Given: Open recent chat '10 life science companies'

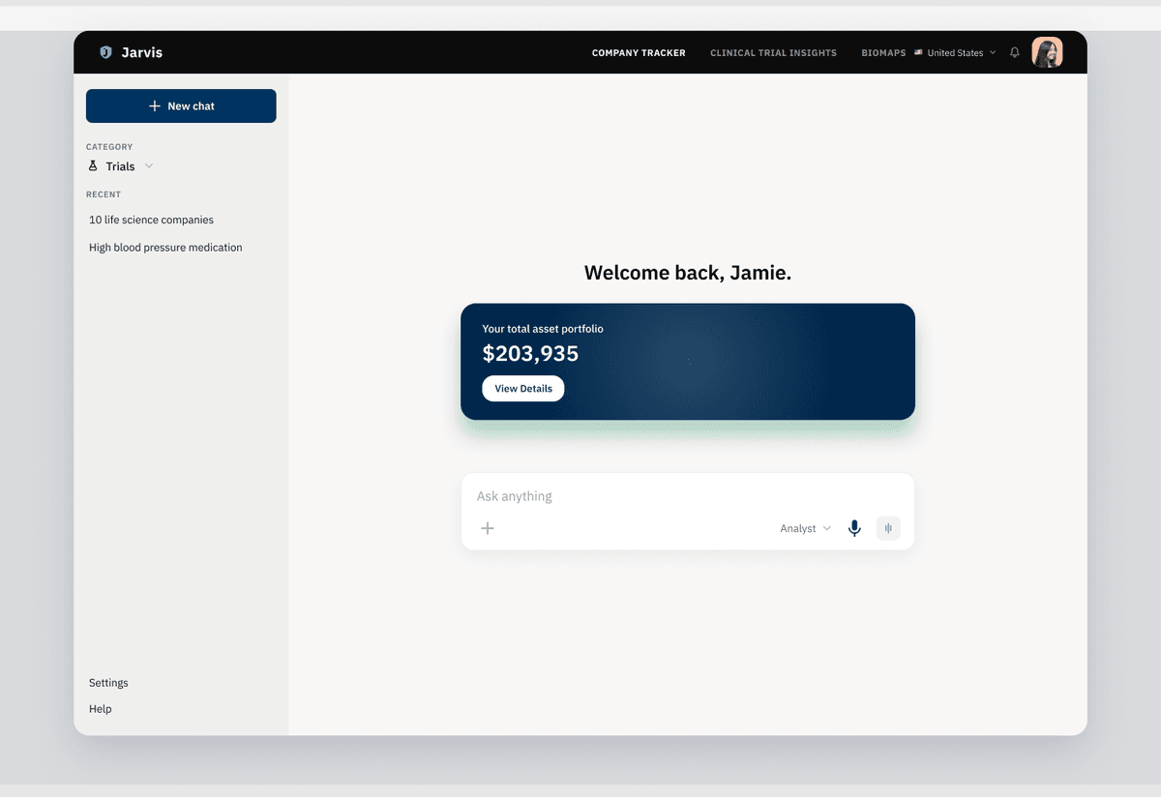Looking at the screenshot, I should 151,220.
